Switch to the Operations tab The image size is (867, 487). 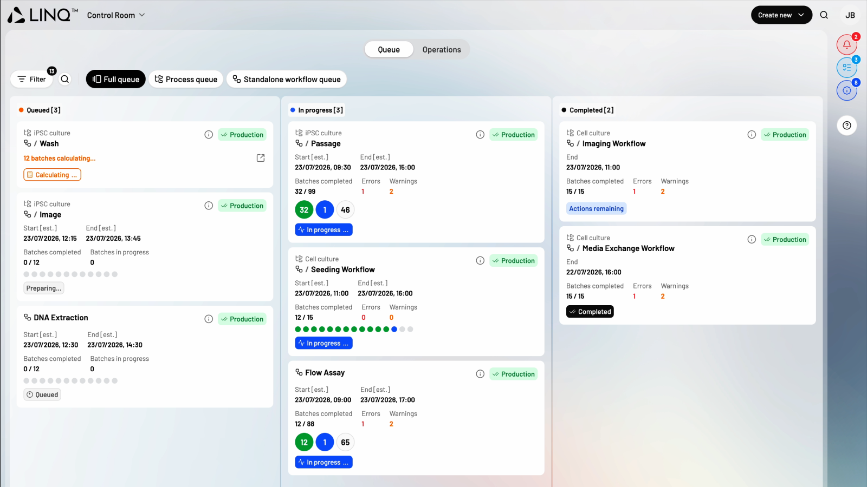pos(442,49)
